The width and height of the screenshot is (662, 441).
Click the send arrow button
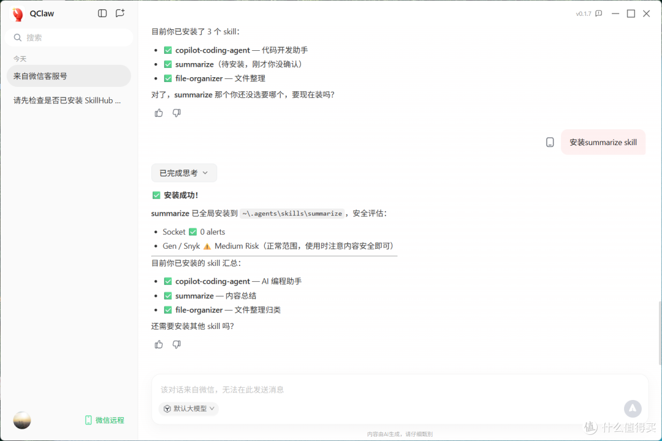pos(633,409)
